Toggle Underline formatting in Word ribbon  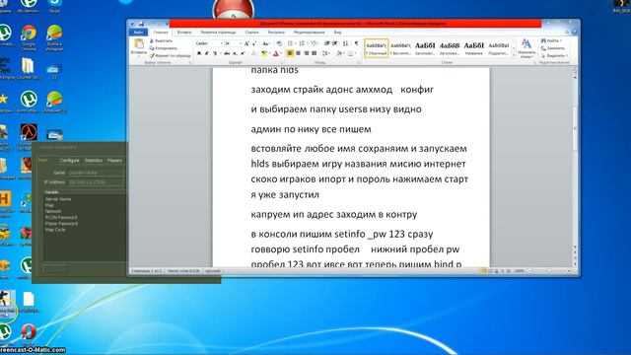pos(215,53)
